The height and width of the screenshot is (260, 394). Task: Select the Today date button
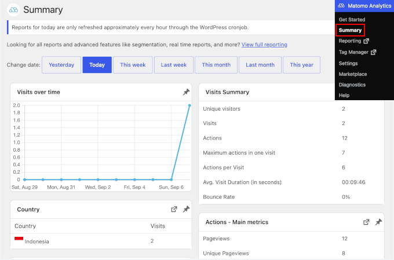tap(97, 65)
